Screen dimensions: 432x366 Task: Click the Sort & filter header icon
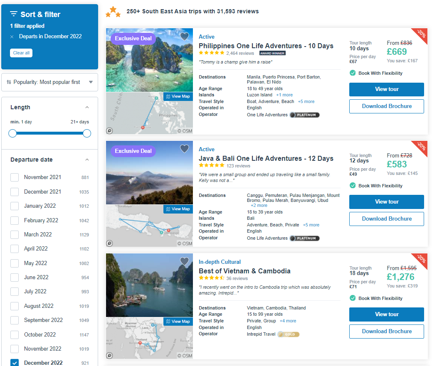tap(14, 14)
